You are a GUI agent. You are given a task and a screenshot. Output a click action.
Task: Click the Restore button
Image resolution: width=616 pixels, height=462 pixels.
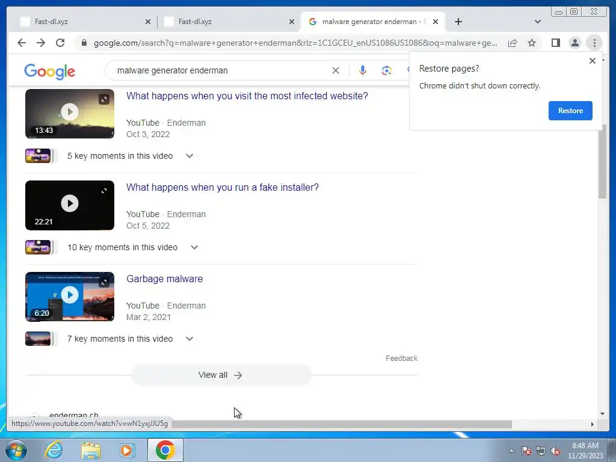click(570, 111)
